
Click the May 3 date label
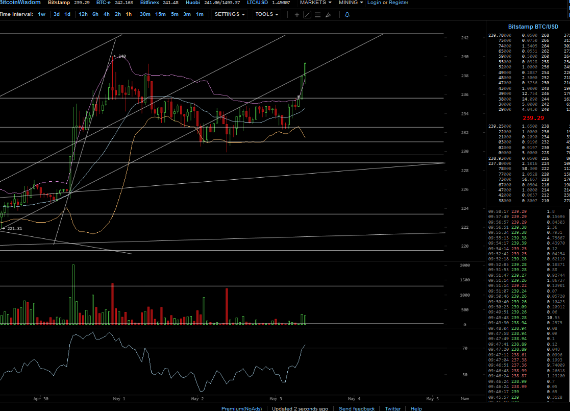(276, 399)
